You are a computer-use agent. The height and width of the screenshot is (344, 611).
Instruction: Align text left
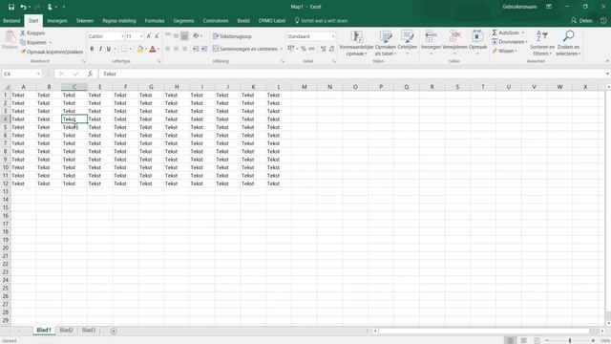click(168, 49)
